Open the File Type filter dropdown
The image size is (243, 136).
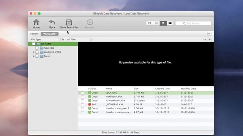45,39
